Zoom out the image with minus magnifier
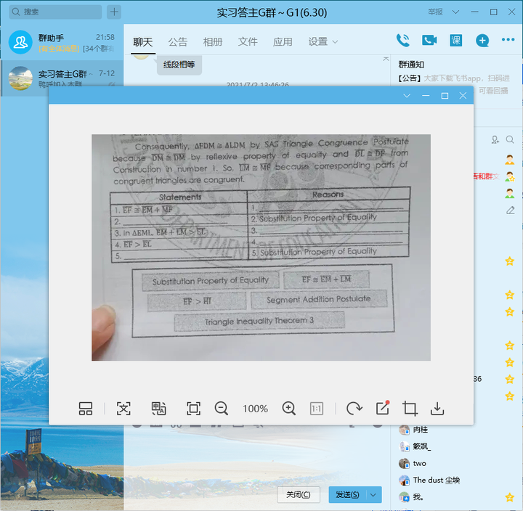 pos(221,409)
